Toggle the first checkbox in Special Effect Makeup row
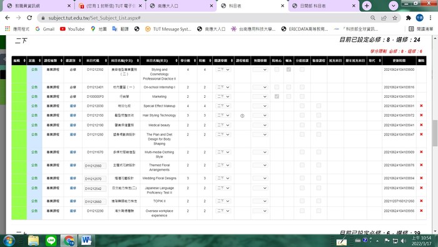The height and width of the screenshot is (247, 438). click(302, 106)
